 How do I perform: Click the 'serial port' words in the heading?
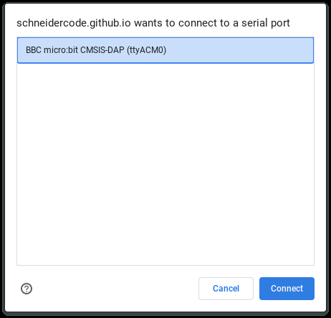266,24
